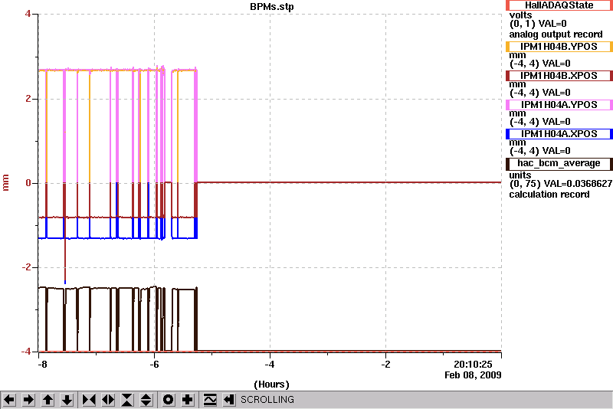This screenshot has width=613, height=409.
Task: Click the 'calculation record' description text
Action: pyautogui.click(x=549, y=194)
